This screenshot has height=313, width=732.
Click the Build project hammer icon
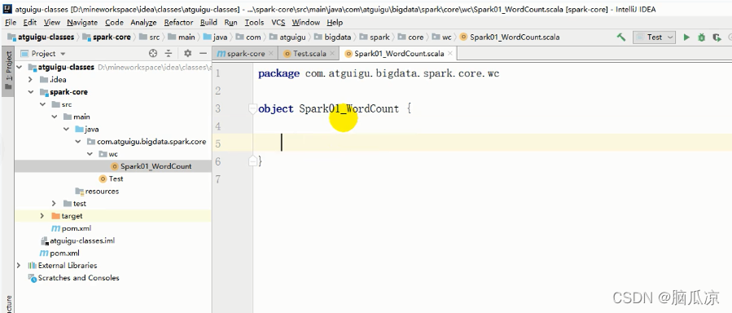tap(621, 37)
